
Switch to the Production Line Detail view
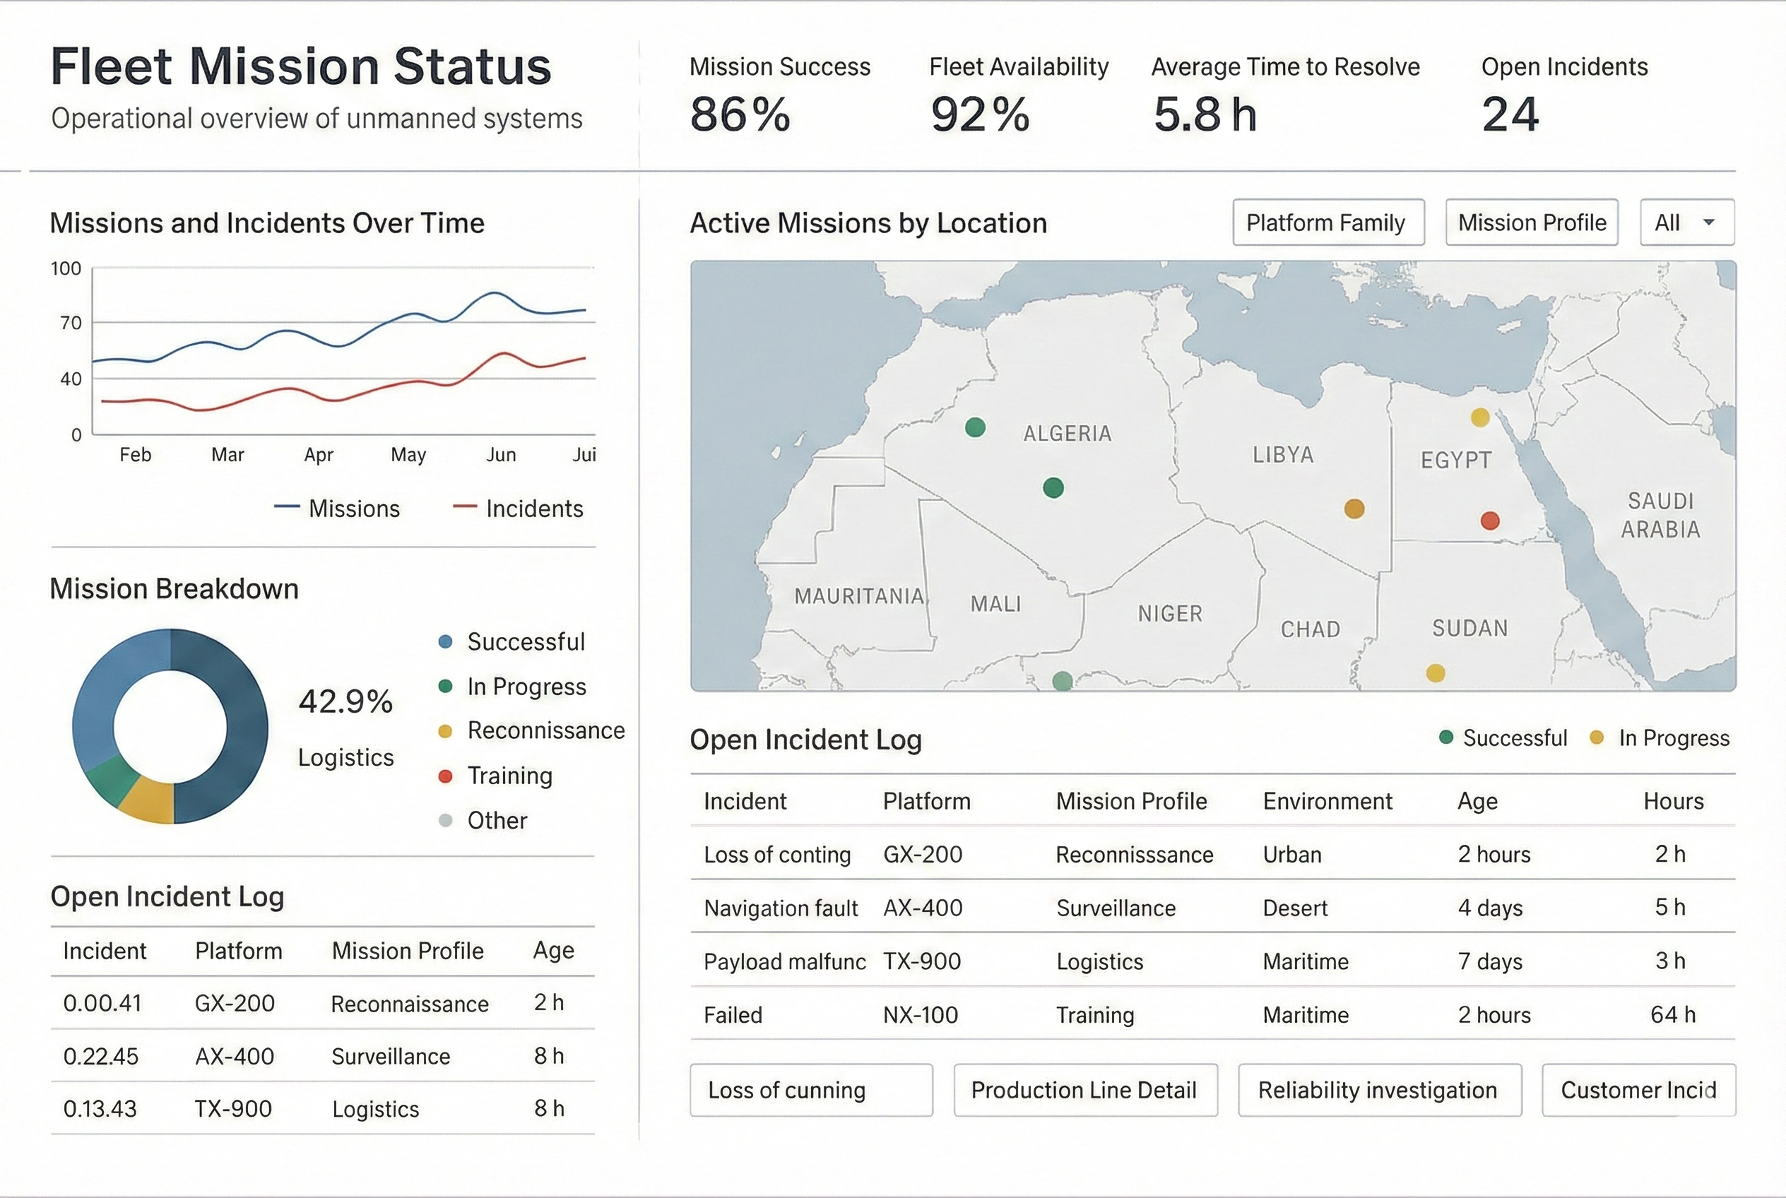(1085, 1090)
